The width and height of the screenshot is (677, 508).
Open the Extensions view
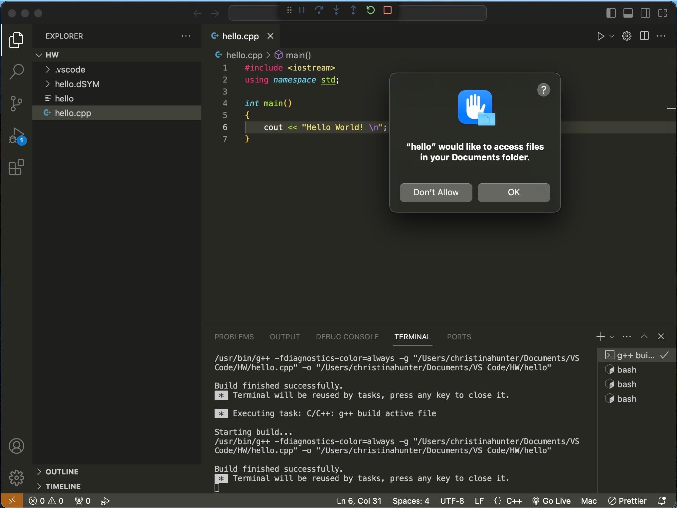point(16,168)
